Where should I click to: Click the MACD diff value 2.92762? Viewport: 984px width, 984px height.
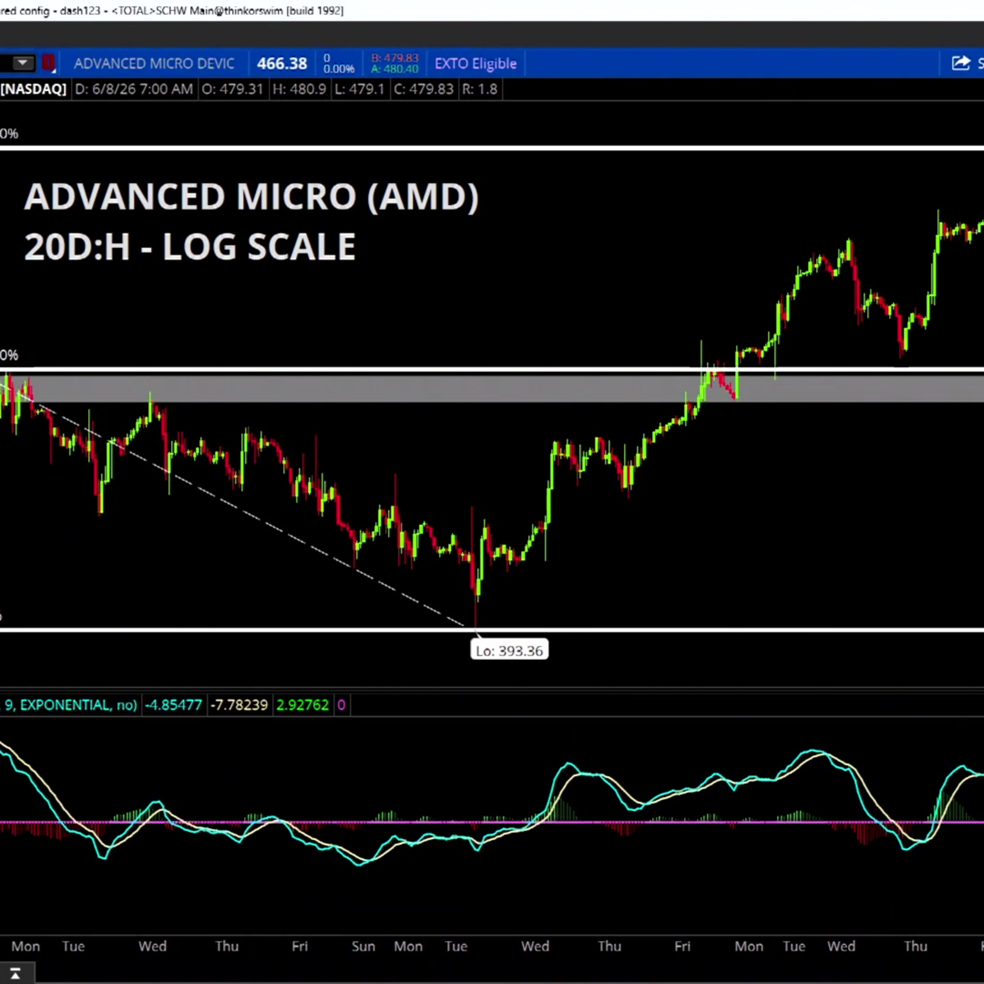pos(302,705)
